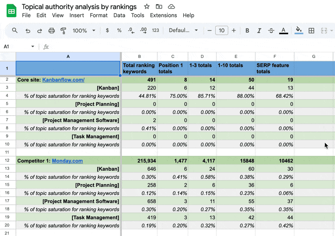The height and width of the screenshot is (236, 335).
Task: Open the A1 name box dropdown
Action: click(x=33, y=46)
